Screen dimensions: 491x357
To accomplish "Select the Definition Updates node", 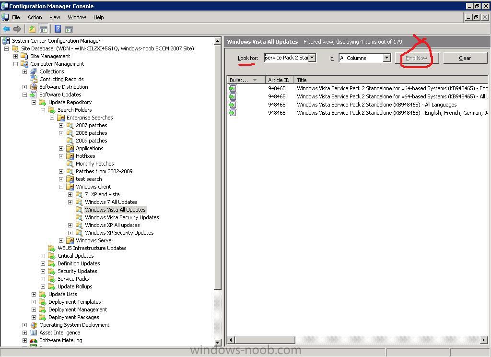I will 79,263.
